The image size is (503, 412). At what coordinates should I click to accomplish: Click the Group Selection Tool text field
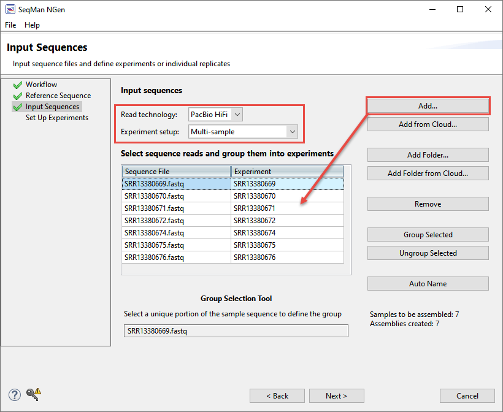[x=236, y=330]
